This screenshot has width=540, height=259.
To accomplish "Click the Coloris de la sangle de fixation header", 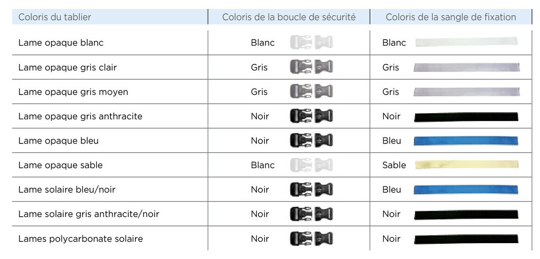I will point(450,17).
